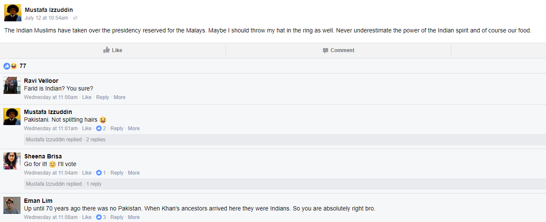Image resolution: width=546 pixels, height=222 pixels.
Task: Click the Comment button with speech bubble
Action: coord(338,50)
